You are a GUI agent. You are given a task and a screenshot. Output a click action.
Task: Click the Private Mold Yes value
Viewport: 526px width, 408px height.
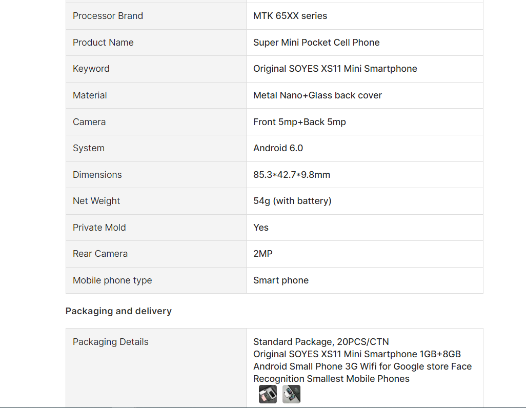coord(261,228)
